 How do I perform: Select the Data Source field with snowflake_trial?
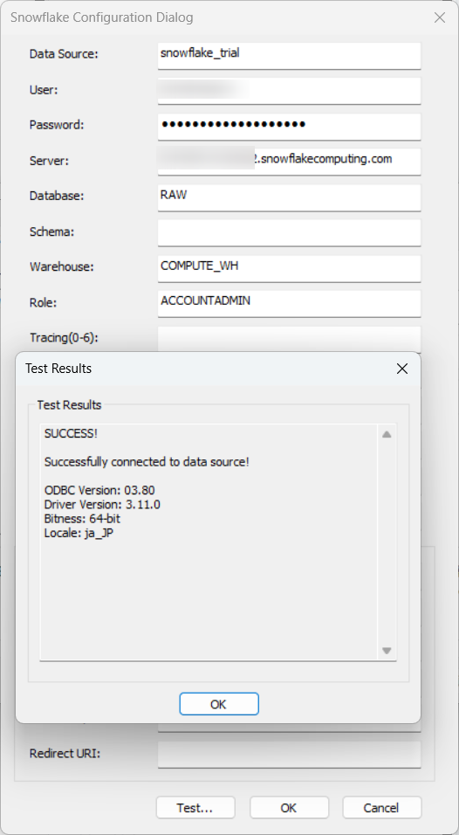tap(290, 56)
